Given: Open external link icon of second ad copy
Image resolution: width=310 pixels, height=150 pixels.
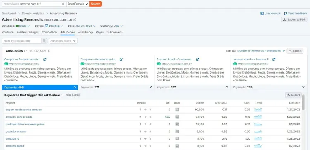Looking at the screenshot, I should click(121, 59).
